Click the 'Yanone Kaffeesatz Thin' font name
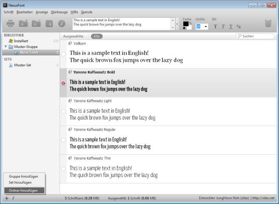Viewport: 279px width, 204px height. [x=92, y=158]
